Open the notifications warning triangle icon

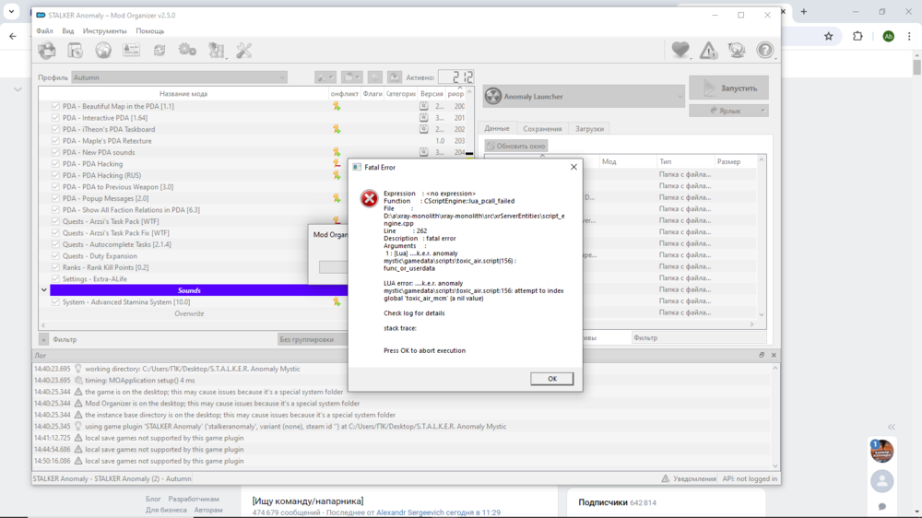pos(708,51)
